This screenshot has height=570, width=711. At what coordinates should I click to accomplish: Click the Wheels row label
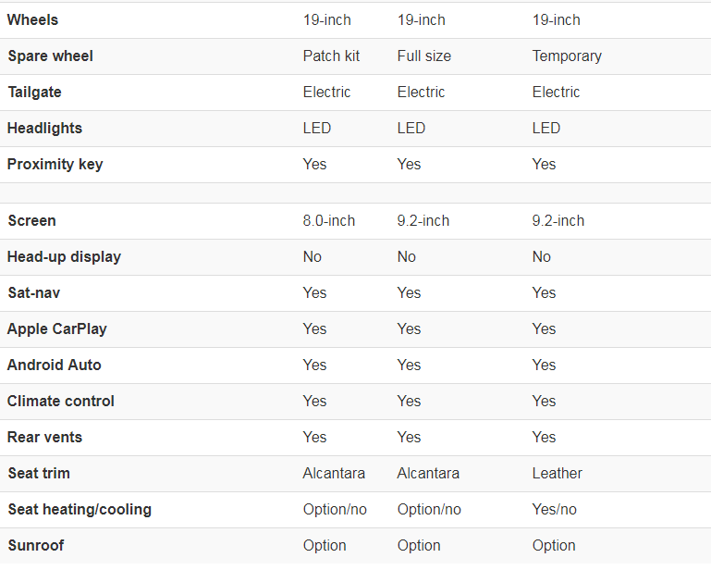point(32,20)
